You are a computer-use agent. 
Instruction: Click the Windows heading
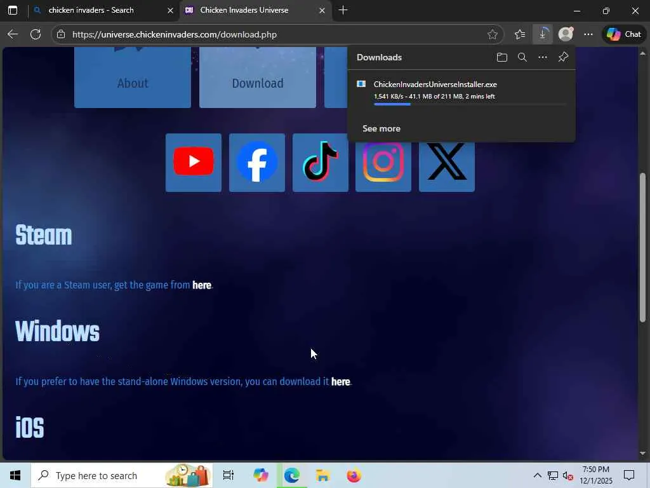point(57,331)
